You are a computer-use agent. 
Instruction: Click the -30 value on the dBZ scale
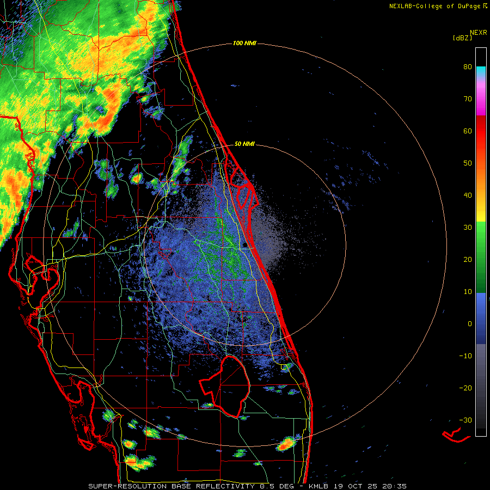pyautogui.click(x=465, y=420)
